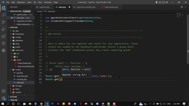189x106 pixels.
Task: Collapse the Open Editors section
Action: 9,11
